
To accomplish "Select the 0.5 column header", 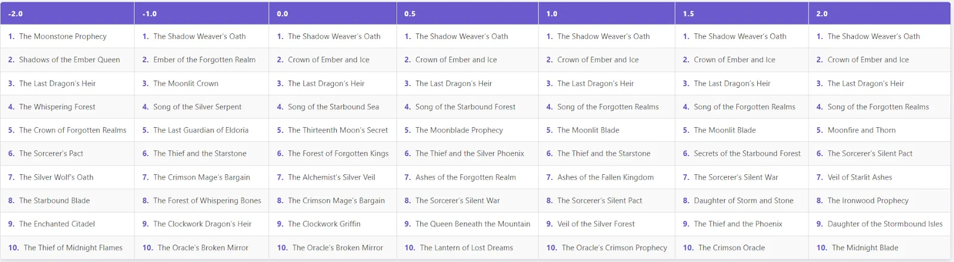I will pos(467,13).
